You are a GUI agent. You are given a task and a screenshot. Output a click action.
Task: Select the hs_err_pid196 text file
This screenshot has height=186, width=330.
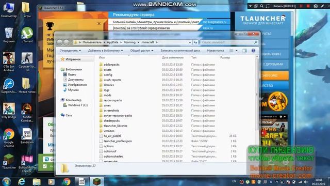(x=112, y=136)
